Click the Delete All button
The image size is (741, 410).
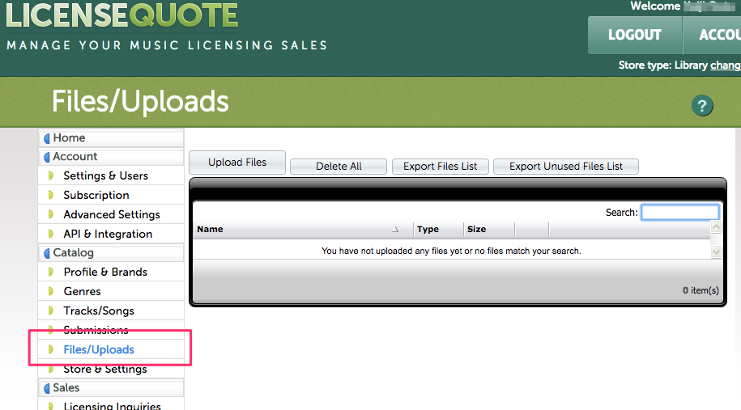339,166
